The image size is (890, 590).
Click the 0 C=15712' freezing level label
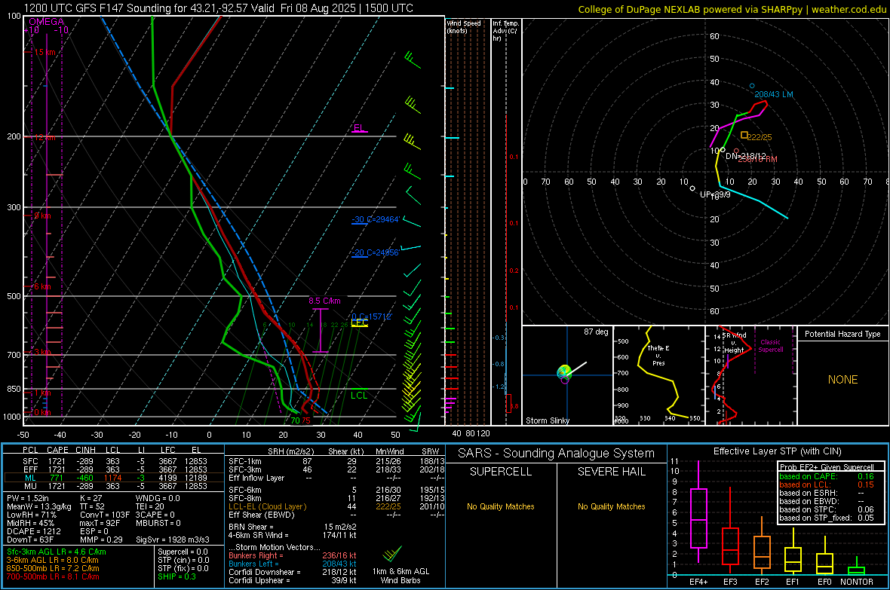click(x=372, y=316)
